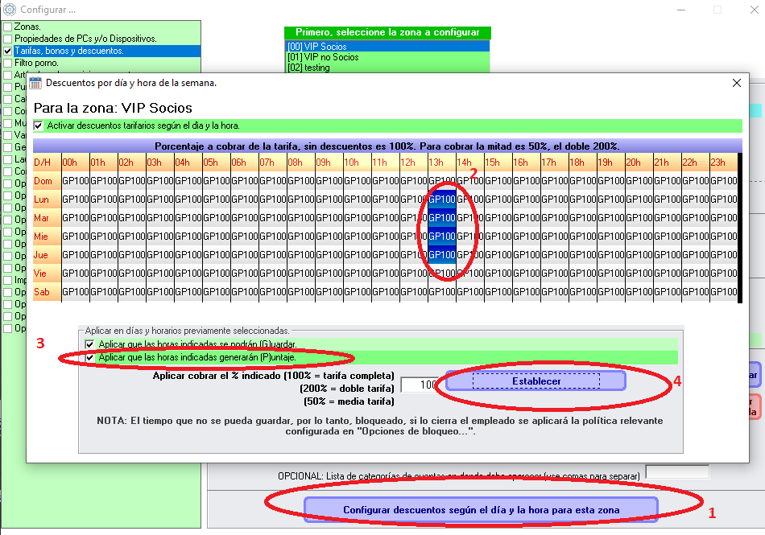Click the Mar 08h GP100 cell
Image resolution: width=765 pixels, height=535 pixels.
(301, 218)
